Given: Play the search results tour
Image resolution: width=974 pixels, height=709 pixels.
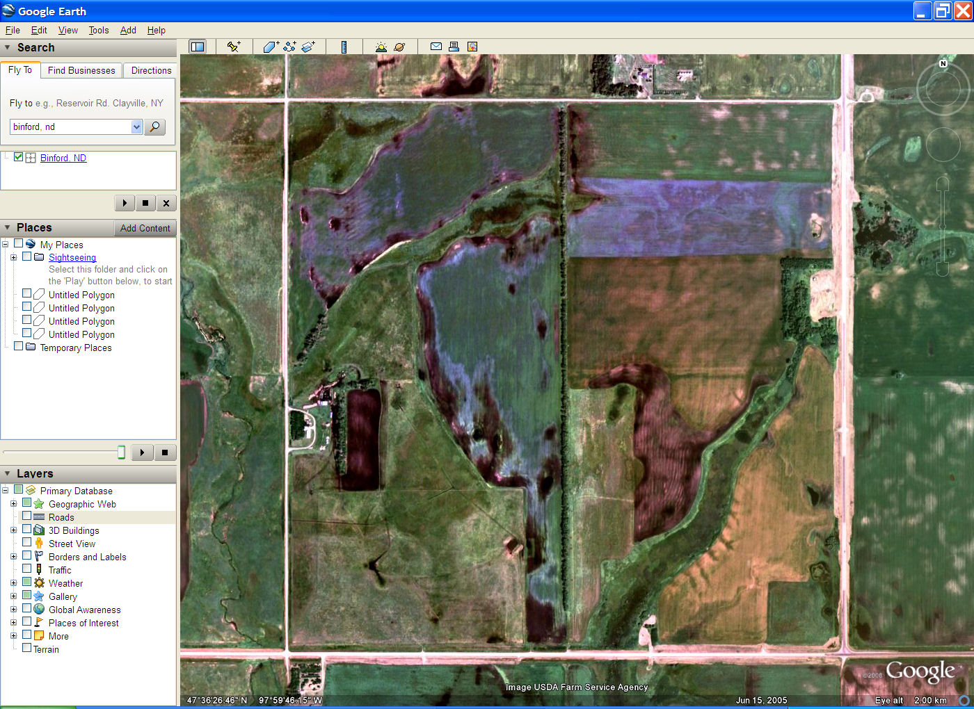Looking at the screenshot, I should [125, 203].
